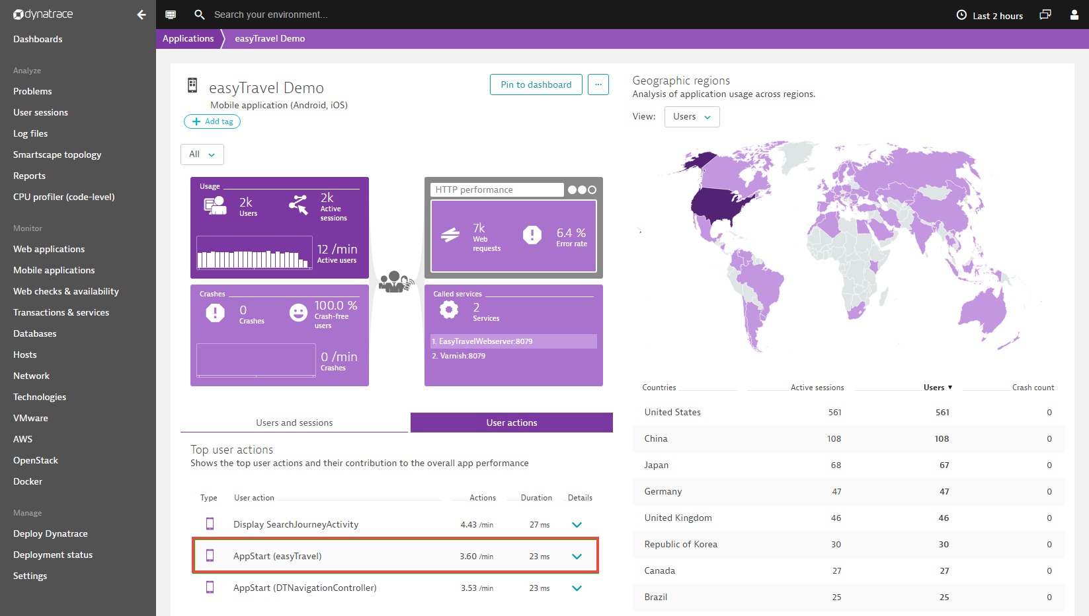Click the Active users bar chart
Screen dimensions: 1089x616
255,253
